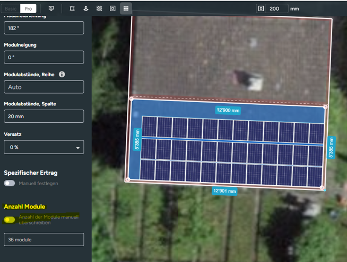This screenshot has height=262, width=347.
Task: Click the 12'901 mm bottom dimension label
Action: click(x=225, y=191)
